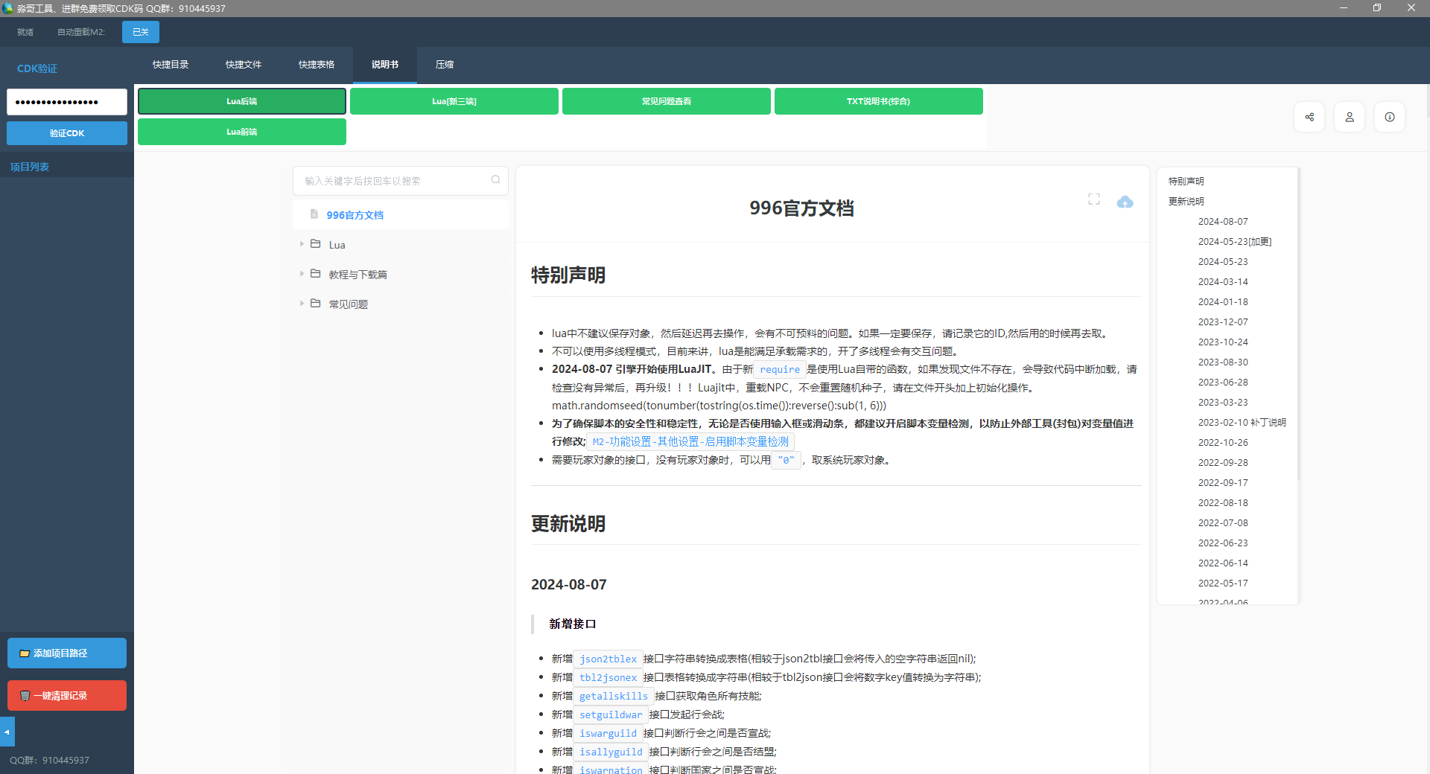This screenshot has width=1430, height=774.
Task: Toggle the 已关 switch for 自动重载M2
Action: coord(140,31)
